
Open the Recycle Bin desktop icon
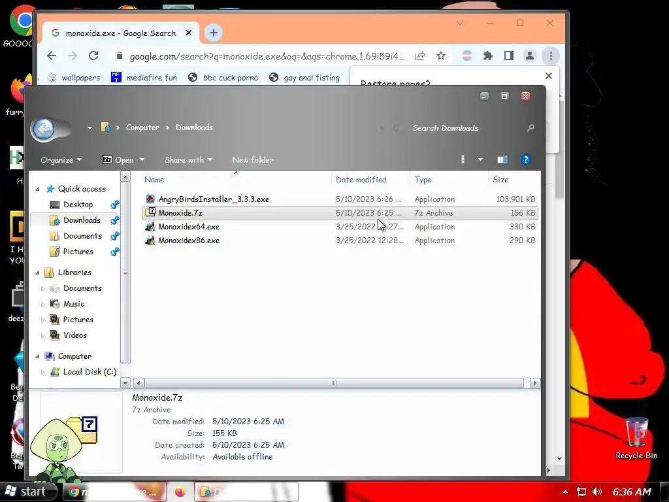pyautogui.click(x=636, y=439)
